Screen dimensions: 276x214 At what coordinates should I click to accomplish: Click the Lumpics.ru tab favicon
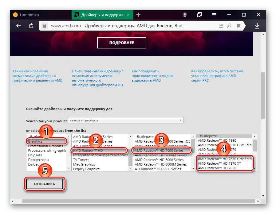[x=15, y=15]
